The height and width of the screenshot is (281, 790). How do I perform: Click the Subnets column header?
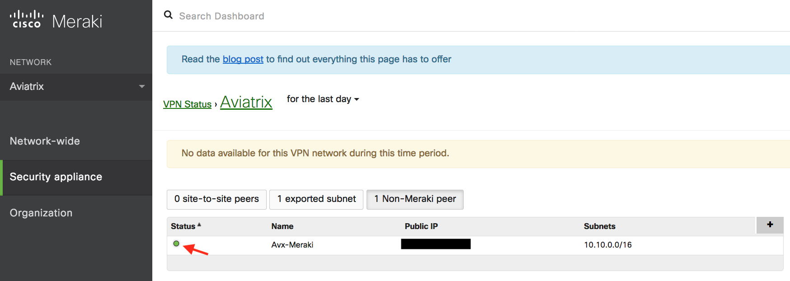pyautogui.click(x=599, y=226)
